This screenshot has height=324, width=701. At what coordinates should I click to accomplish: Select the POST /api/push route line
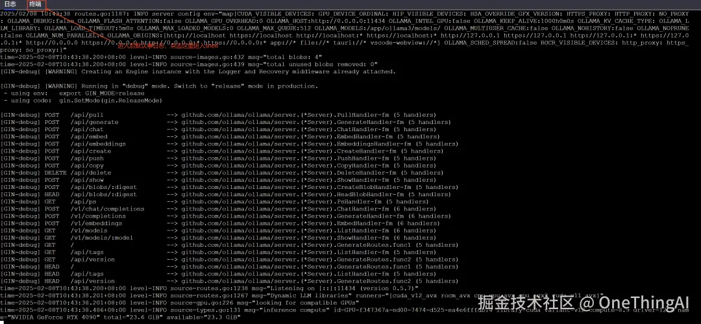coord(218,158)
